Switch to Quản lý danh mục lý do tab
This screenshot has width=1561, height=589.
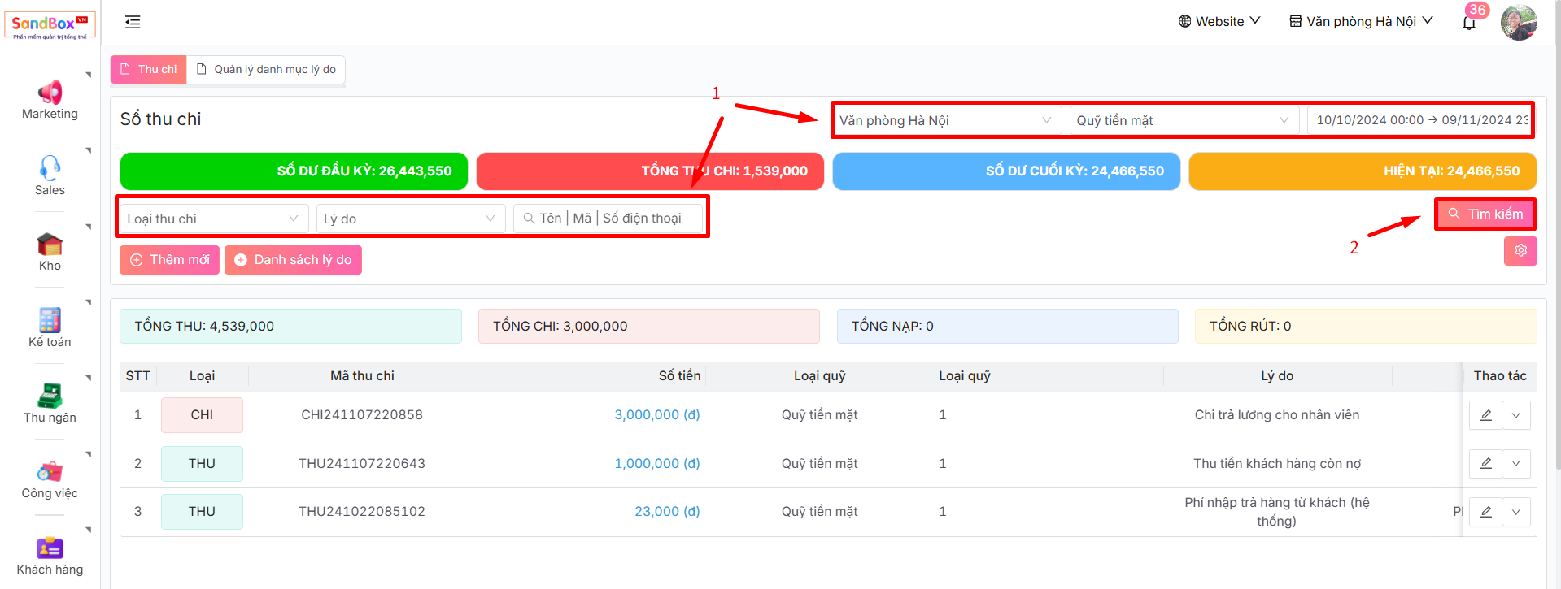coord(266,69)
